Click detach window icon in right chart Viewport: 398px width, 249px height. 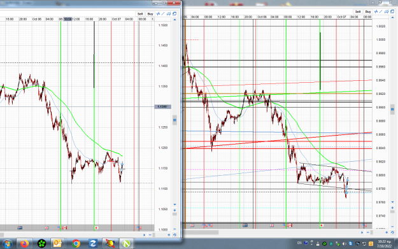pyautogui.click(x=392, y=11)
